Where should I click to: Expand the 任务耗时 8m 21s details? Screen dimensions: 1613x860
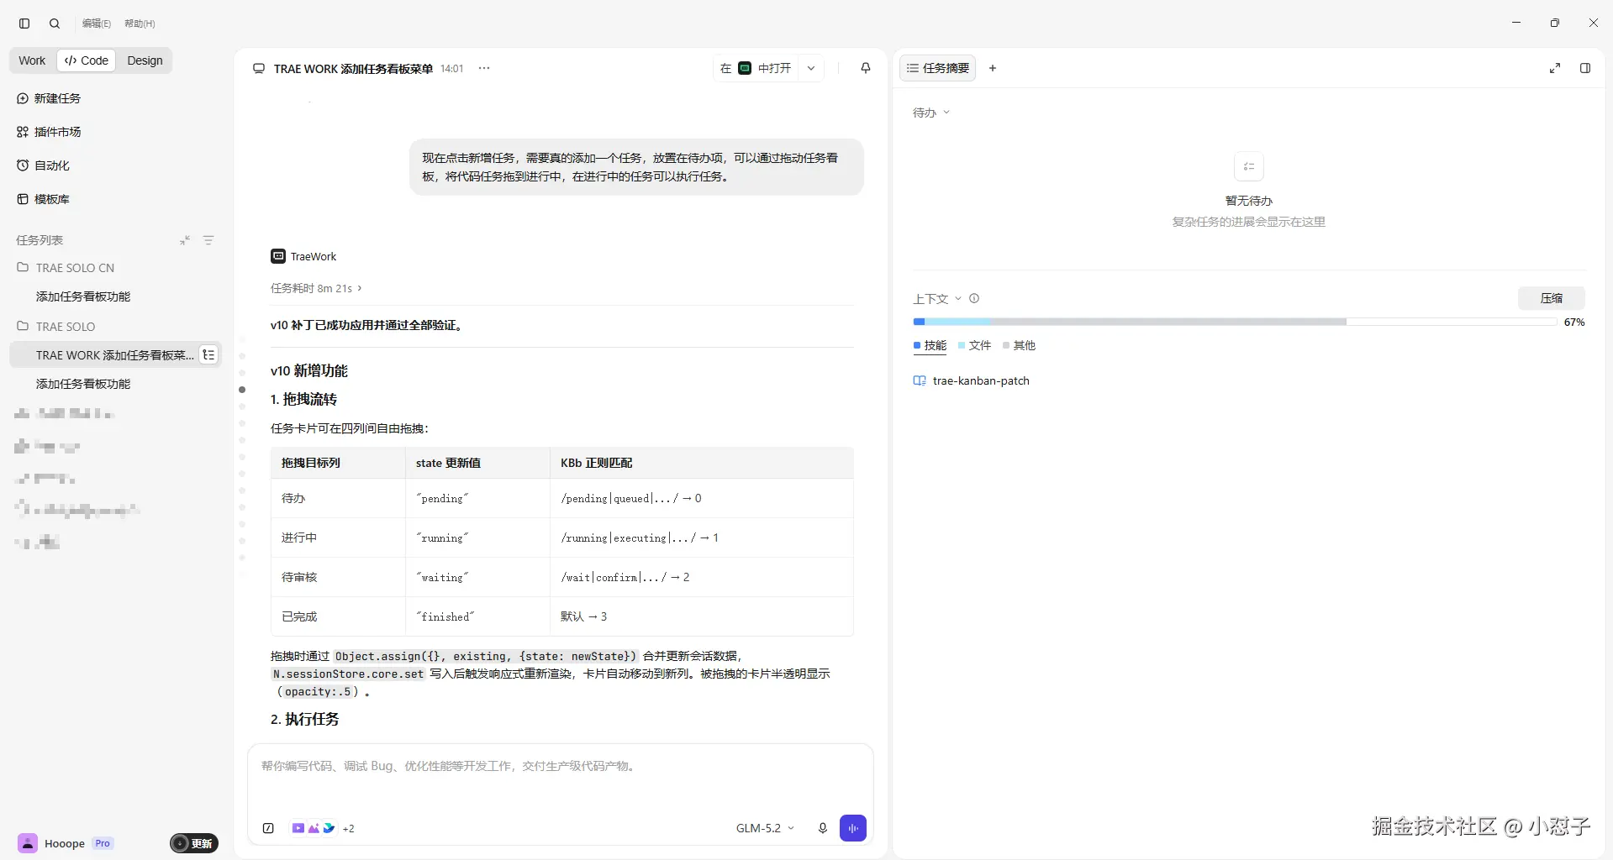316,288
